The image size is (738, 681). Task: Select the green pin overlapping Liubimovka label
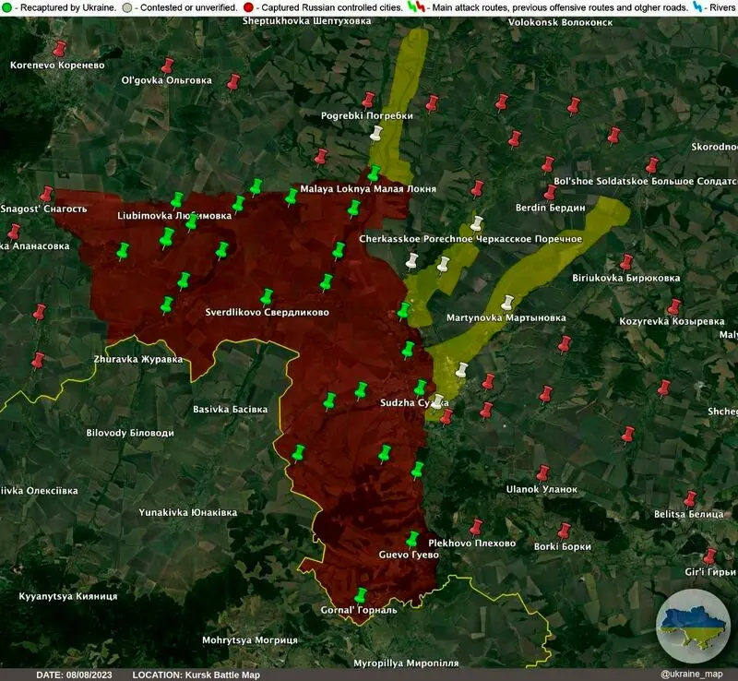click(x=191, y=222)
